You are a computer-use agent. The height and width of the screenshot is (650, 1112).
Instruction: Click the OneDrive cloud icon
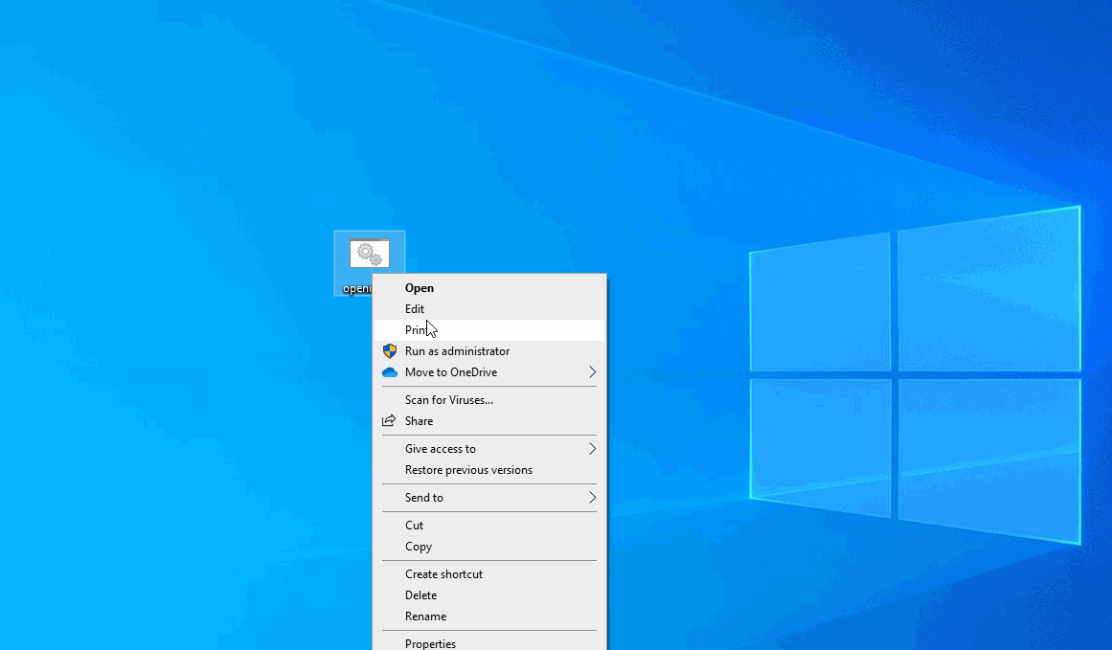[389, 372]
